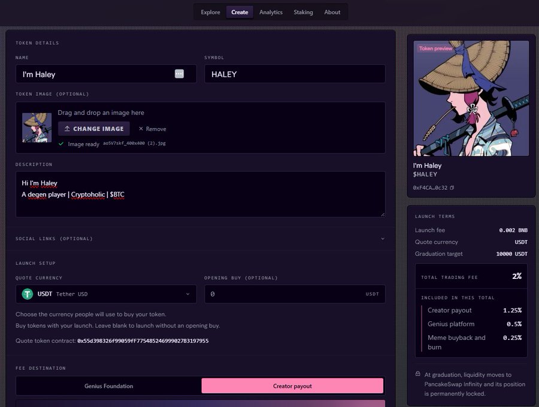The width and height of the screenshot is (539, 407).
Task: Click the green Image ready checkmark
Action: [61, 144]
